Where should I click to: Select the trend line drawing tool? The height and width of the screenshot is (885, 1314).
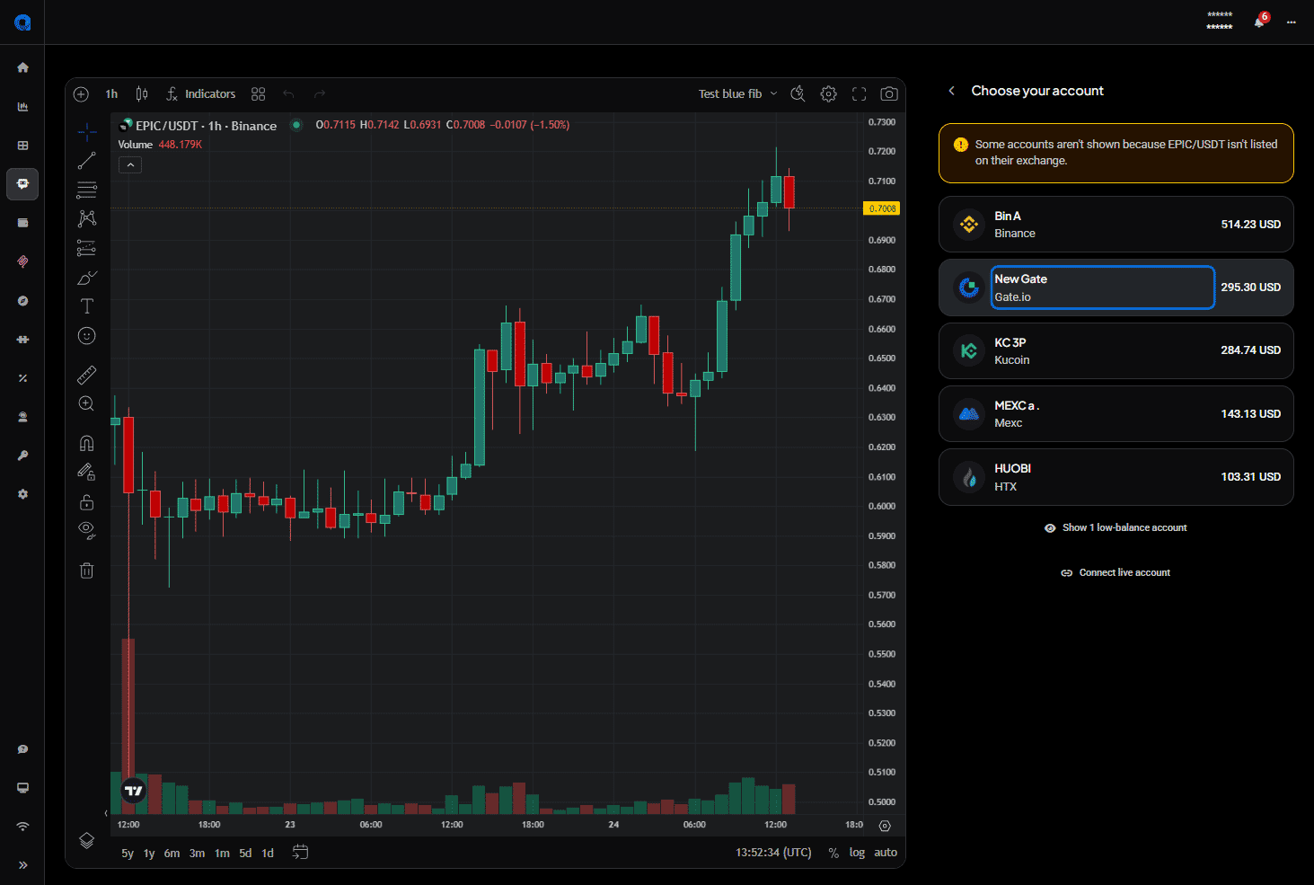click(86, 161)
